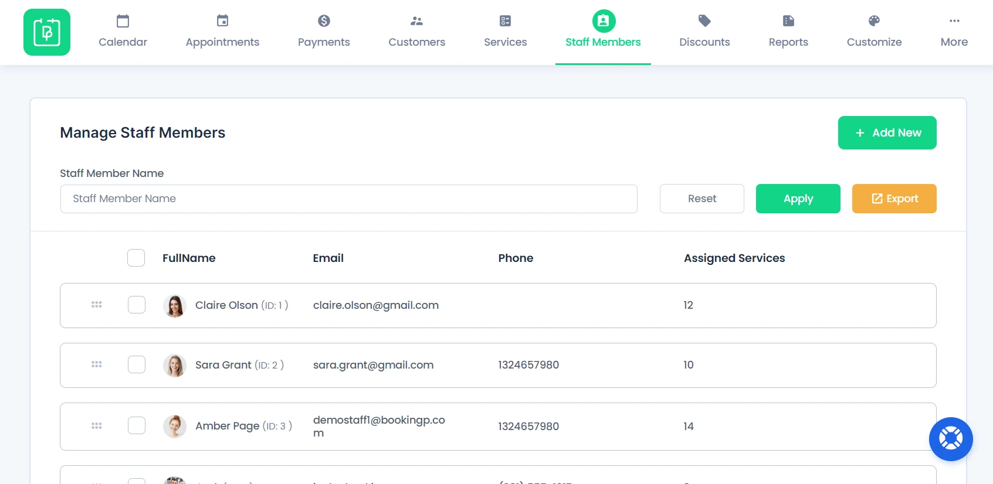Image resolution: width=993 pixels, height=484 pixels.
Task: Click the green Apply button
Action: tap(798, 199)
